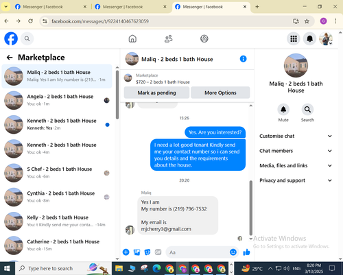The image size is (343, 275).
Task: Show hidden system tray icons
Action: pos(270,268)
